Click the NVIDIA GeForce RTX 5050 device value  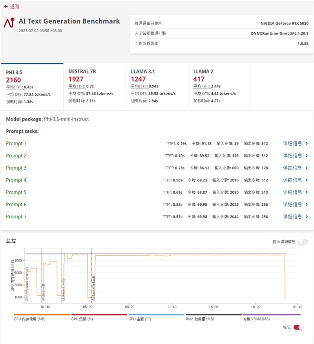coord(285,24)
